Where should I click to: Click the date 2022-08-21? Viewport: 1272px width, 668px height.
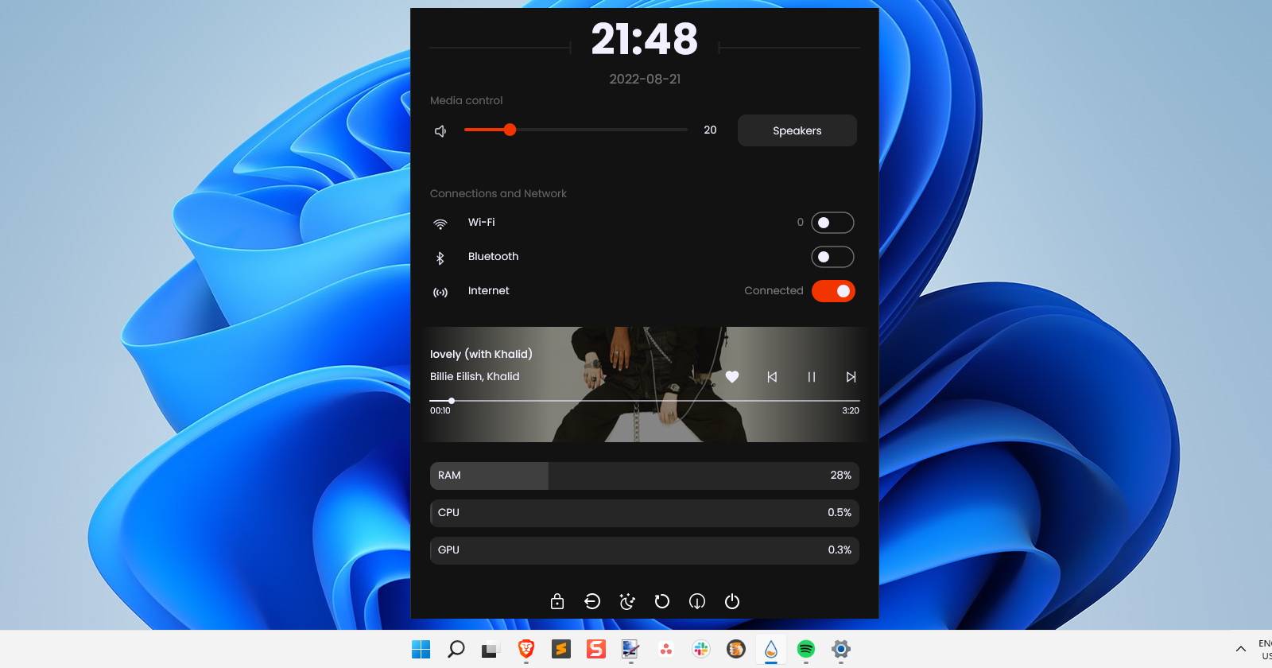(645, 79)
